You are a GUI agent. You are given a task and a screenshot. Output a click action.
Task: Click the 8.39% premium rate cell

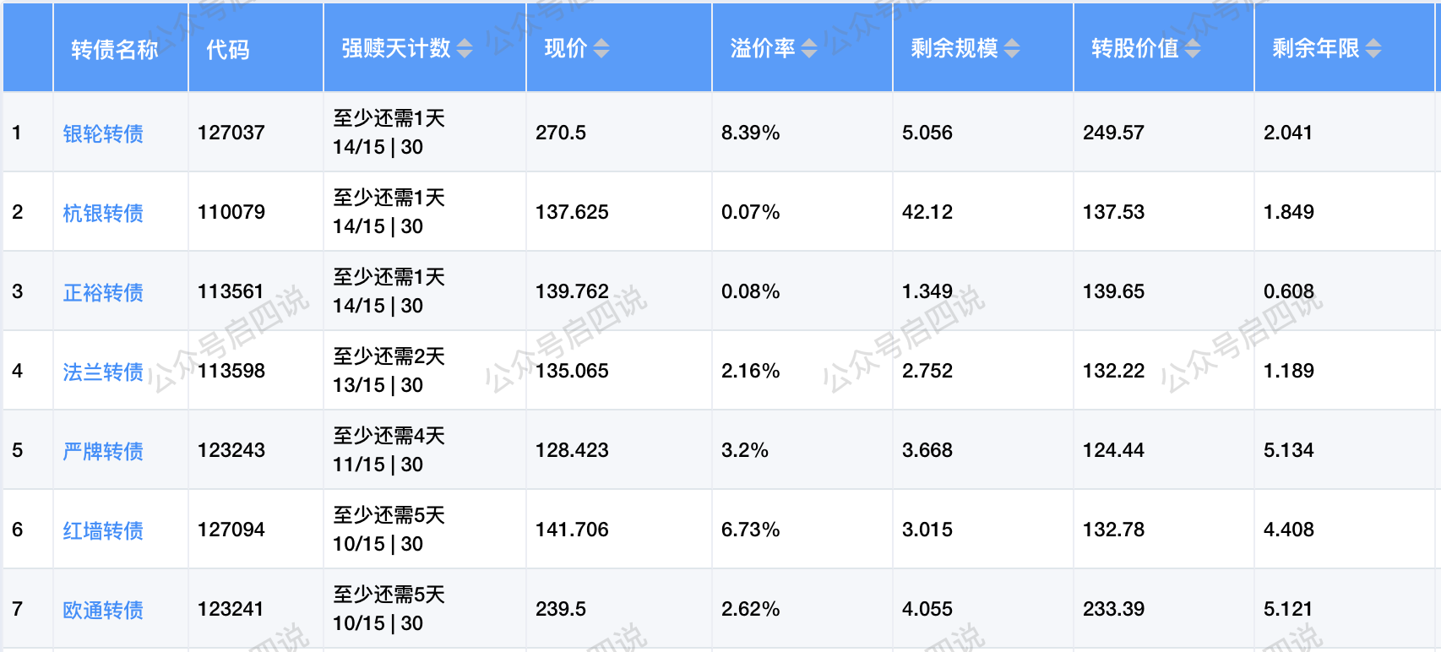pyautogui.click(x=750, y=133)
